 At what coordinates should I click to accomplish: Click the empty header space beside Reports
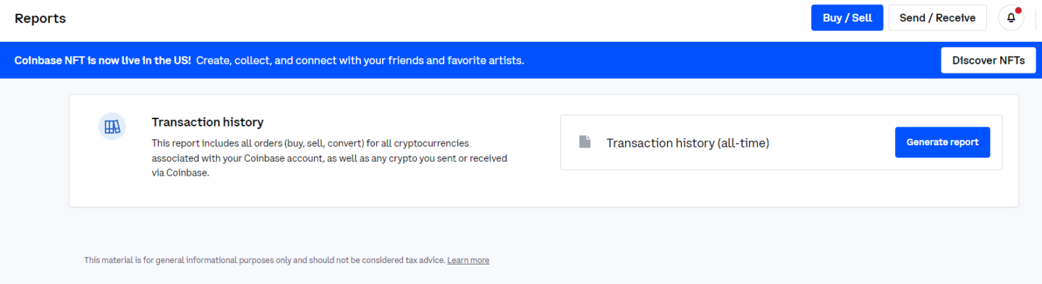coord(434,18)
